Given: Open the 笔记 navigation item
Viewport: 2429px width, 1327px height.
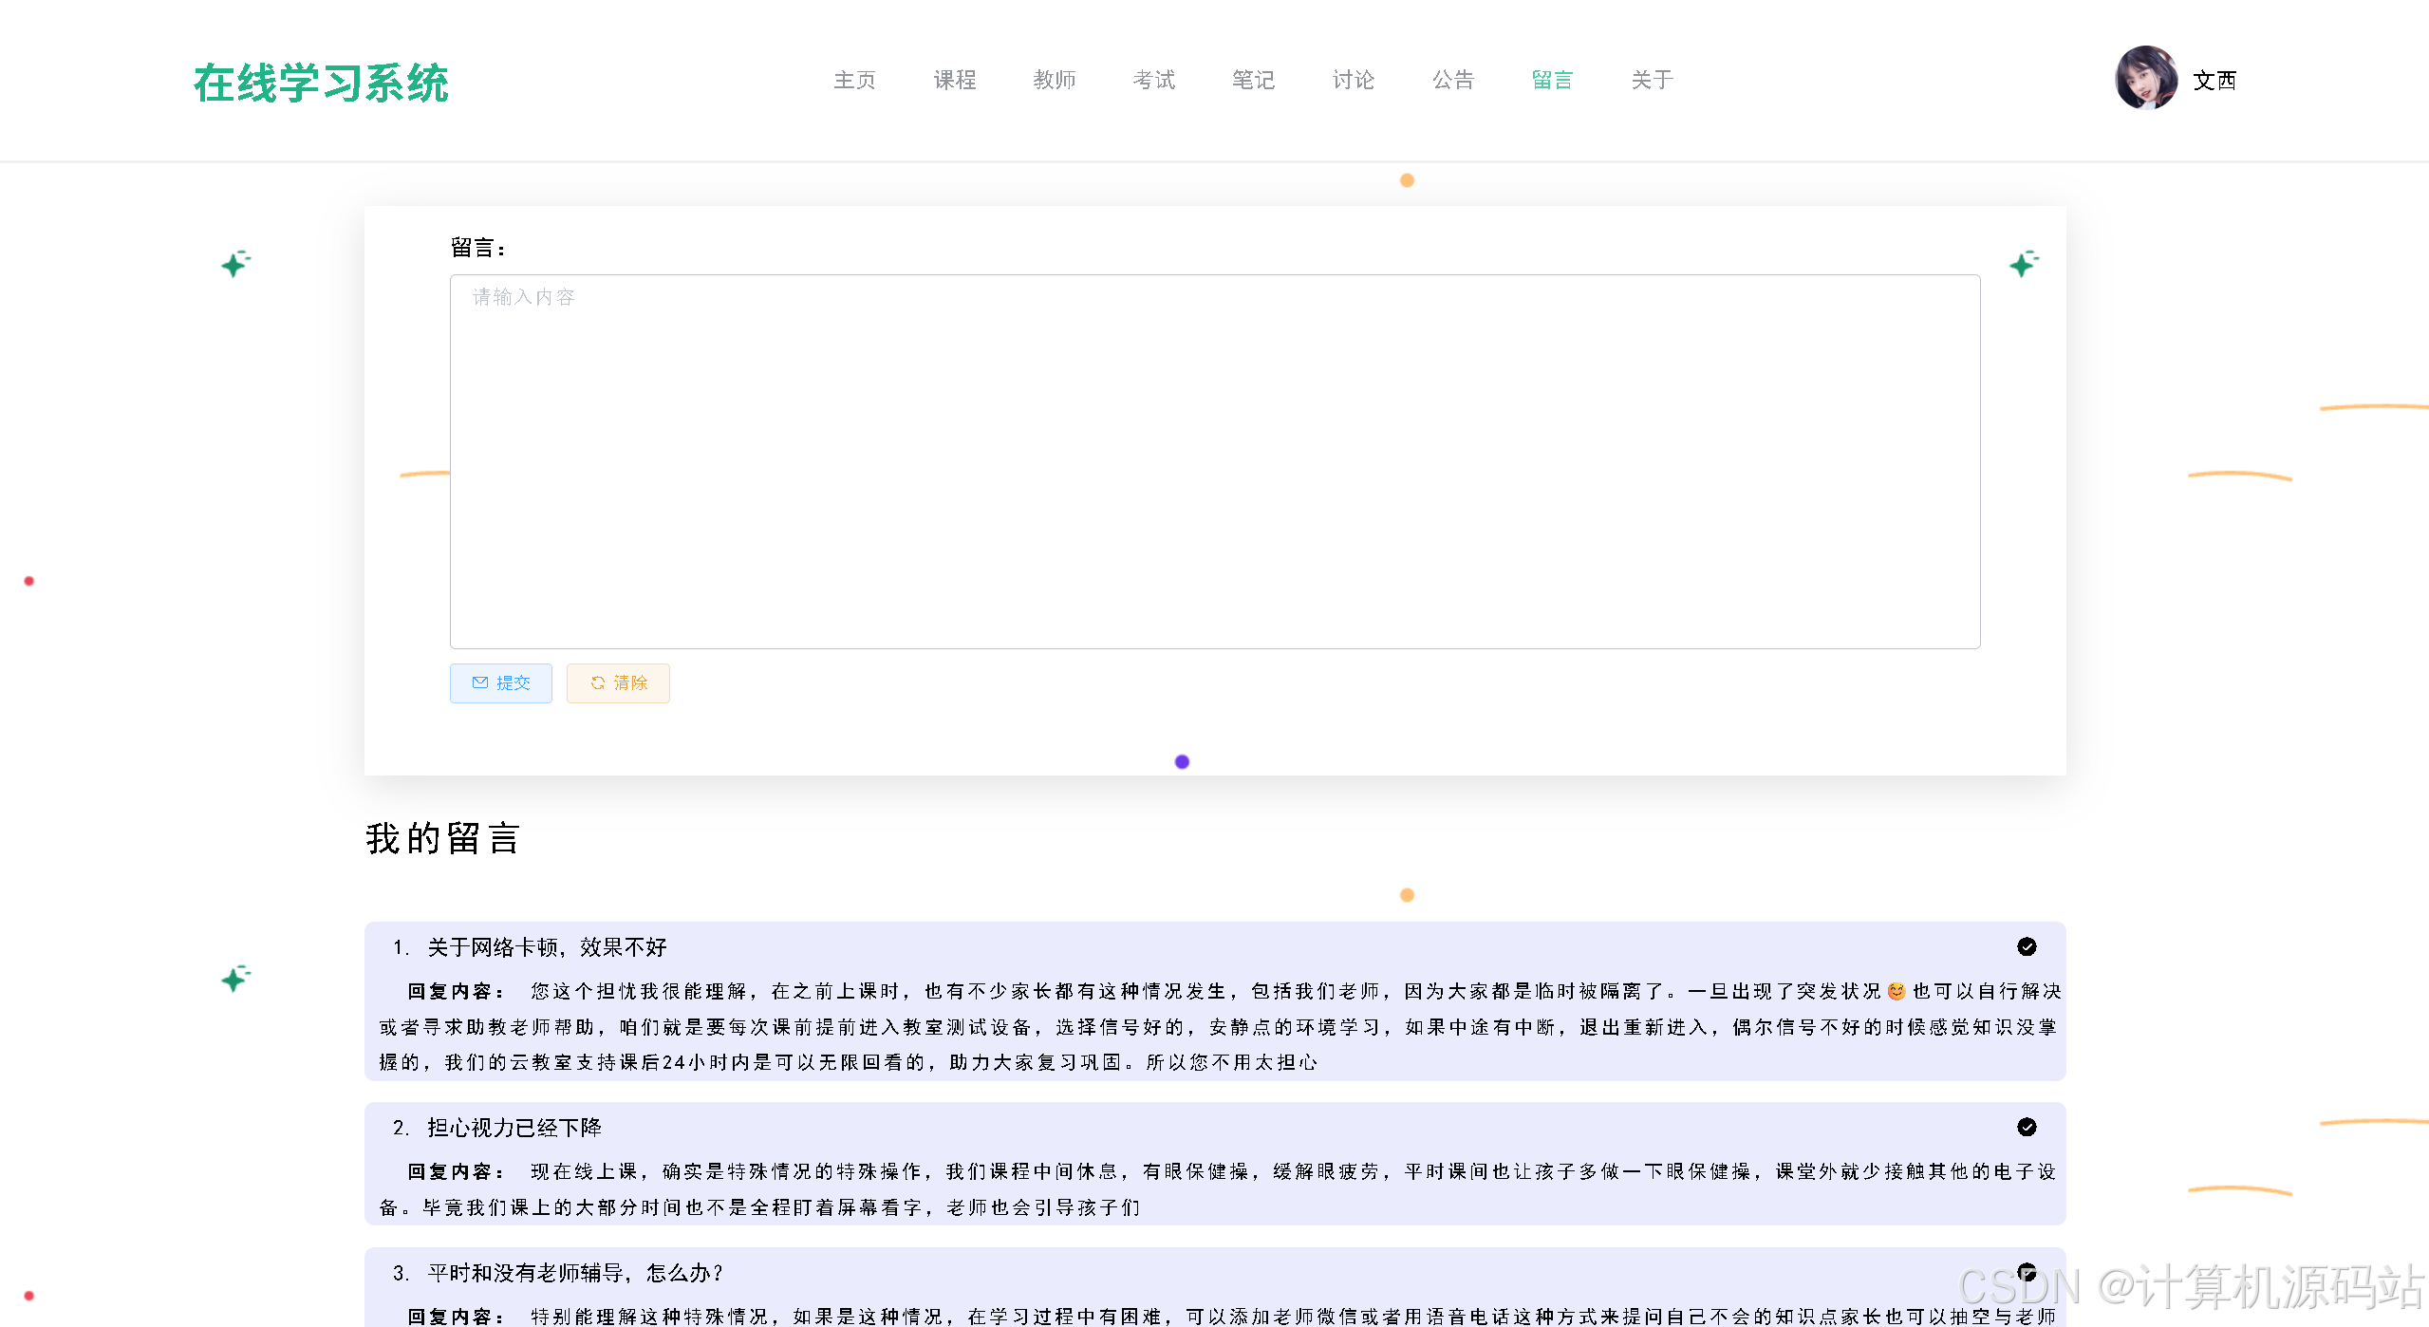Looking at the screenshot, I should [x=1253, y=80].
